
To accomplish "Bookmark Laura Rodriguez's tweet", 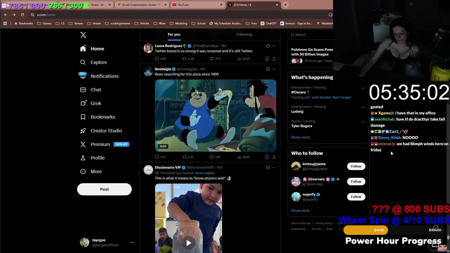I will coord(267,59).
